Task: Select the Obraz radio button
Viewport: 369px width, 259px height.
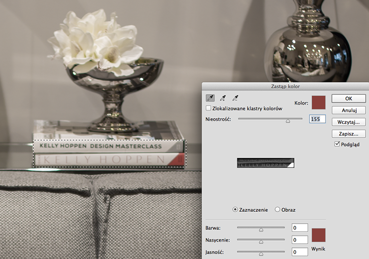Action: [277, 209]
